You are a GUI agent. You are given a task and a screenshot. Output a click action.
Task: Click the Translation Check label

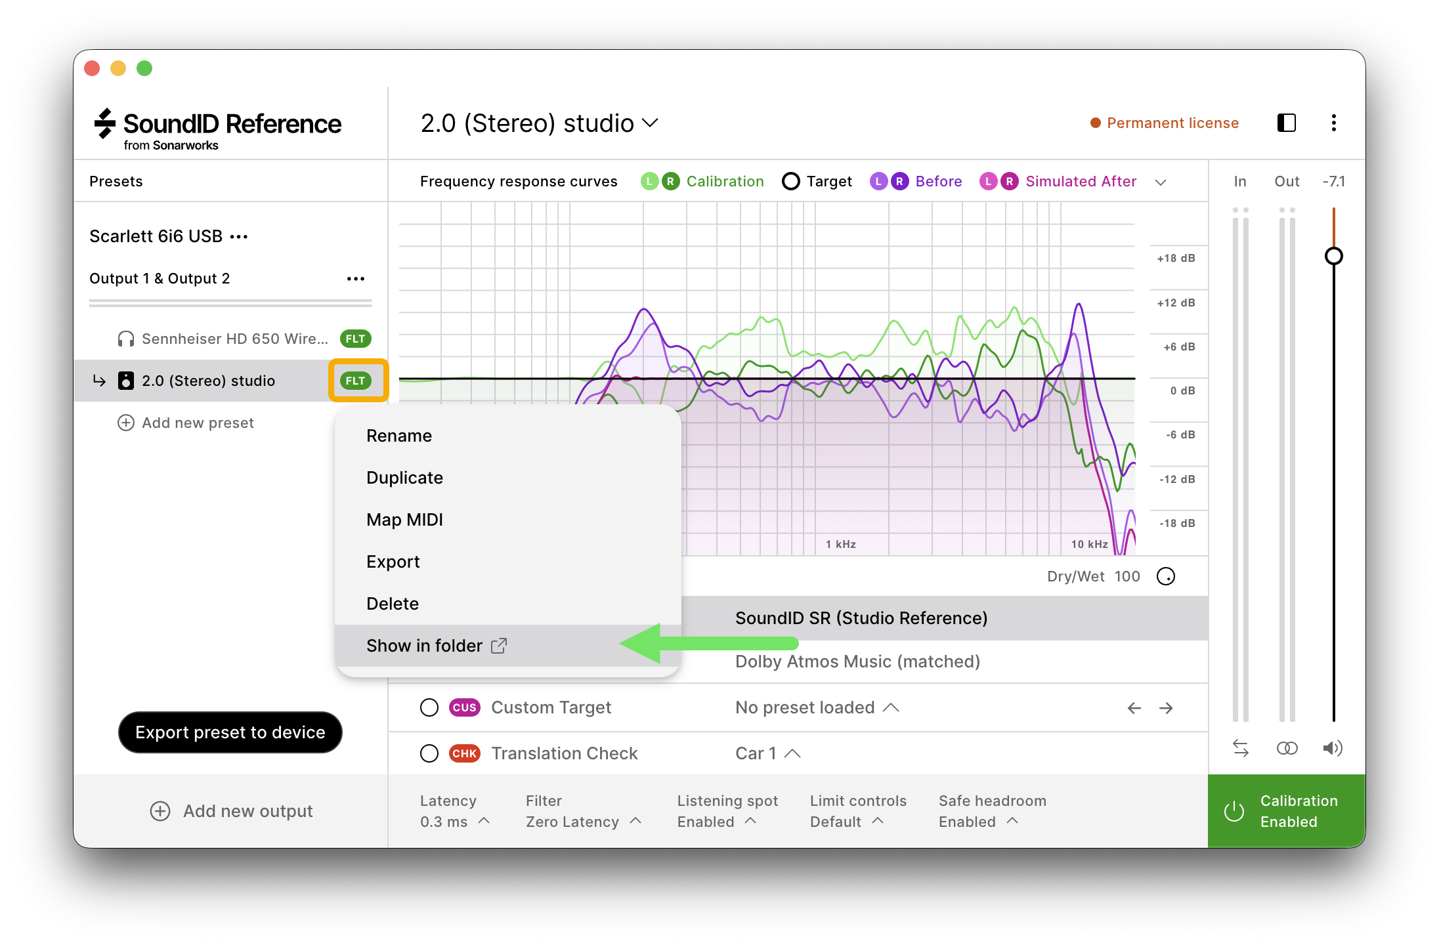pyautogui.click(x=565, y=753)
